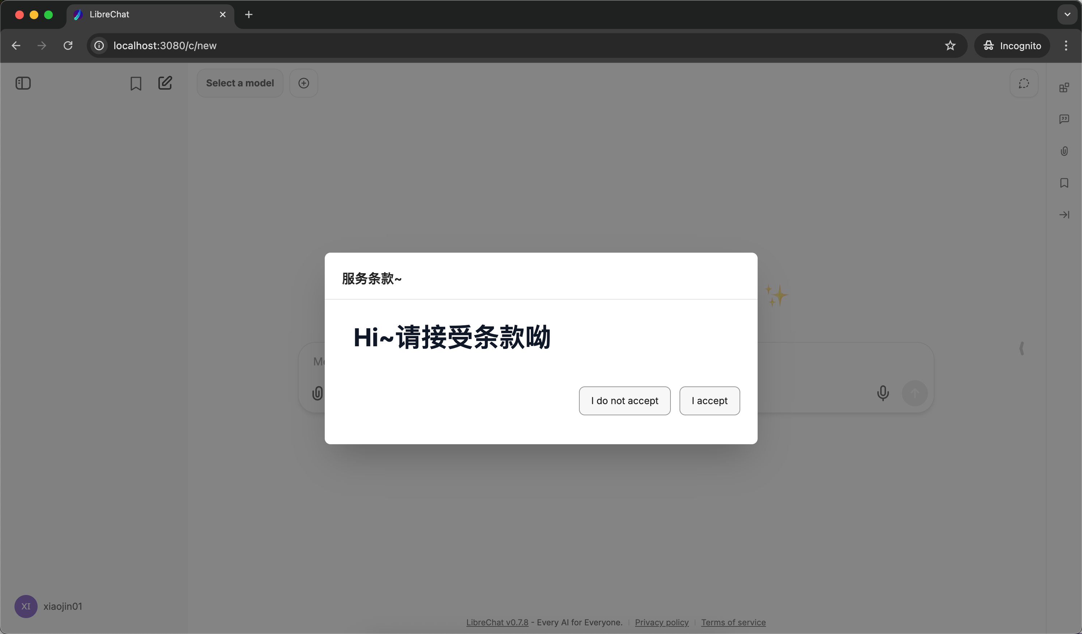The height and width of the screenshot is (634, 1082).
Task: Click the plus circle icon beside model selector
Action: tap(303, 83)
